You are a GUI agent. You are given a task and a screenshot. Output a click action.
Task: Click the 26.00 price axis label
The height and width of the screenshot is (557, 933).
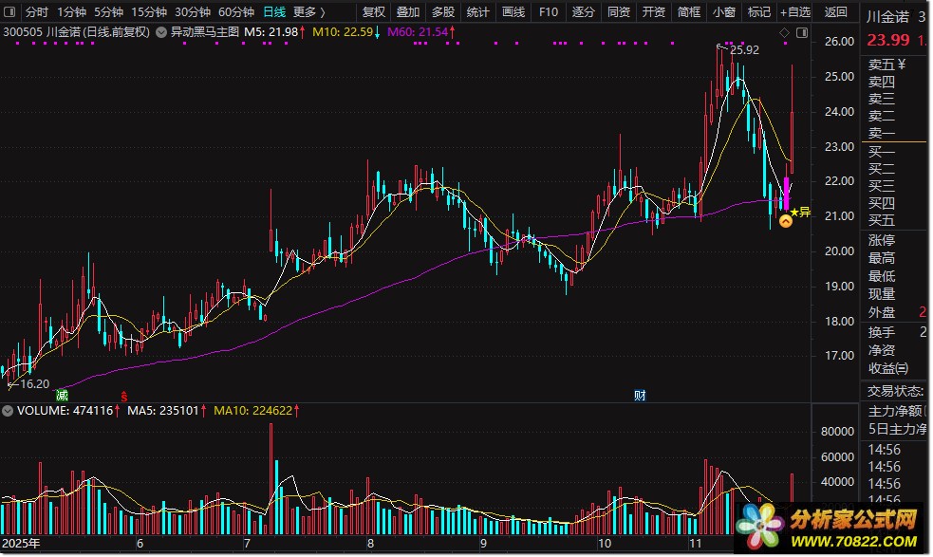pos(839,41)
